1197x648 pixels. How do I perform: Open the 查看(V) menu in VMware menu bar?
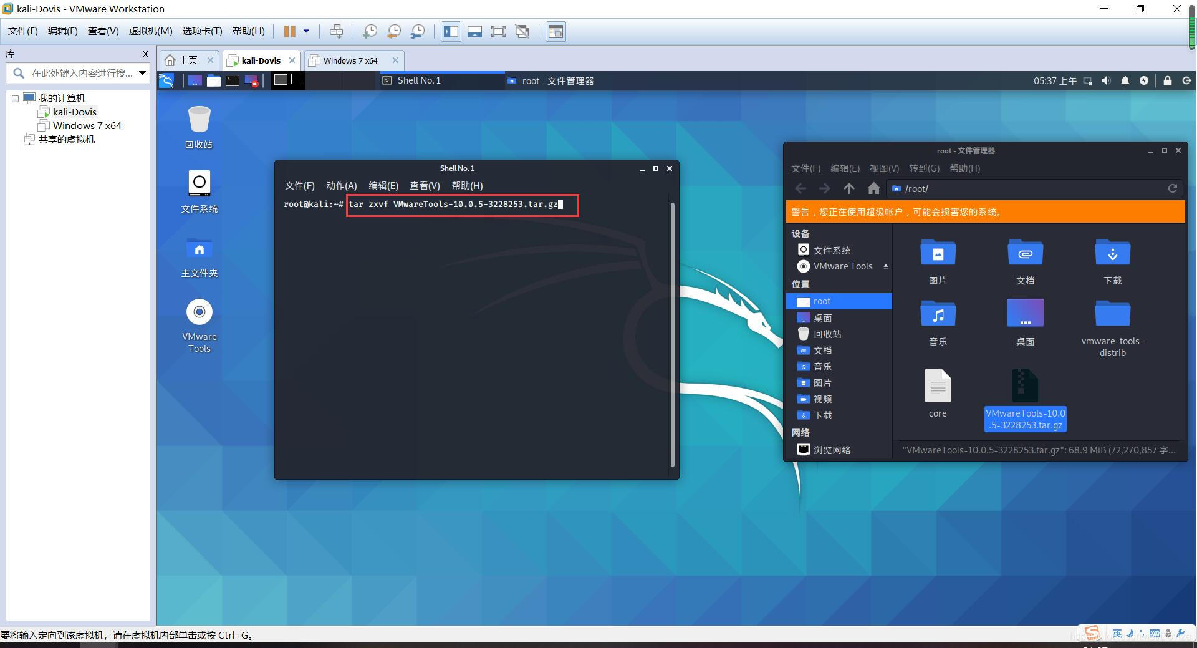pos(103,31)
